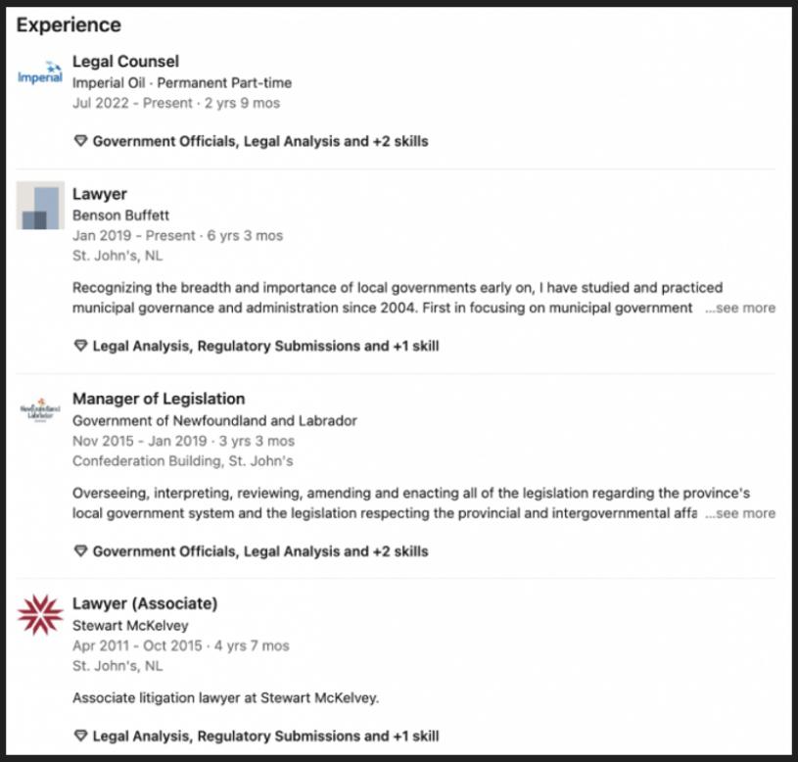798x762 pixels.
Task: Click the skills diamond icon under Lawyer (Associate)
Action: pyautogui.click(x=81, y=736)
